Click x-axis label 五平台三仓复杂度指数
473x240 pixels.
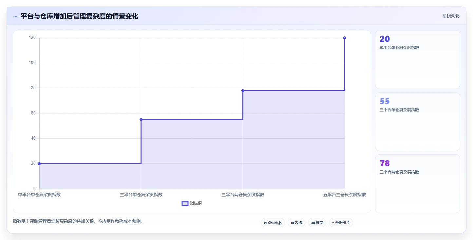[x=345, y=195]
